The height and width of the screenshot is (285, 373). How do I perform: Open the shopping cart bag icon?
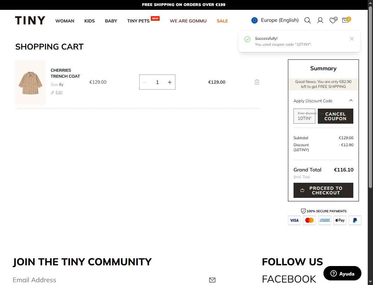346,20
